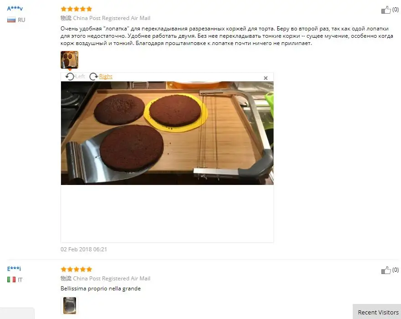The image size is (401, 319).
Task: Close the expanded review photo
Action: pyautogui.click(x=266, y=78)
